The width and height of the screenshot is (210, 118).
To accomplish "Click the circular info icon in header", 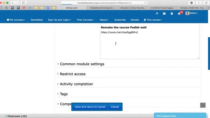I will coord(157,13).
